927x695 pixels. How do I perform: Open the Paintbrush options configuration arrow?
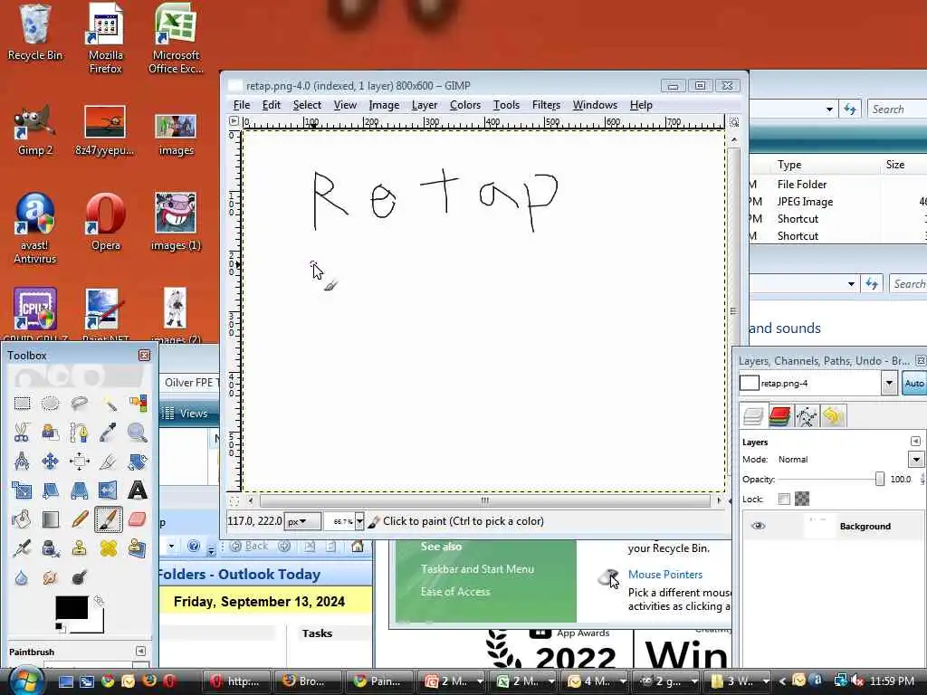coord(140,651)
